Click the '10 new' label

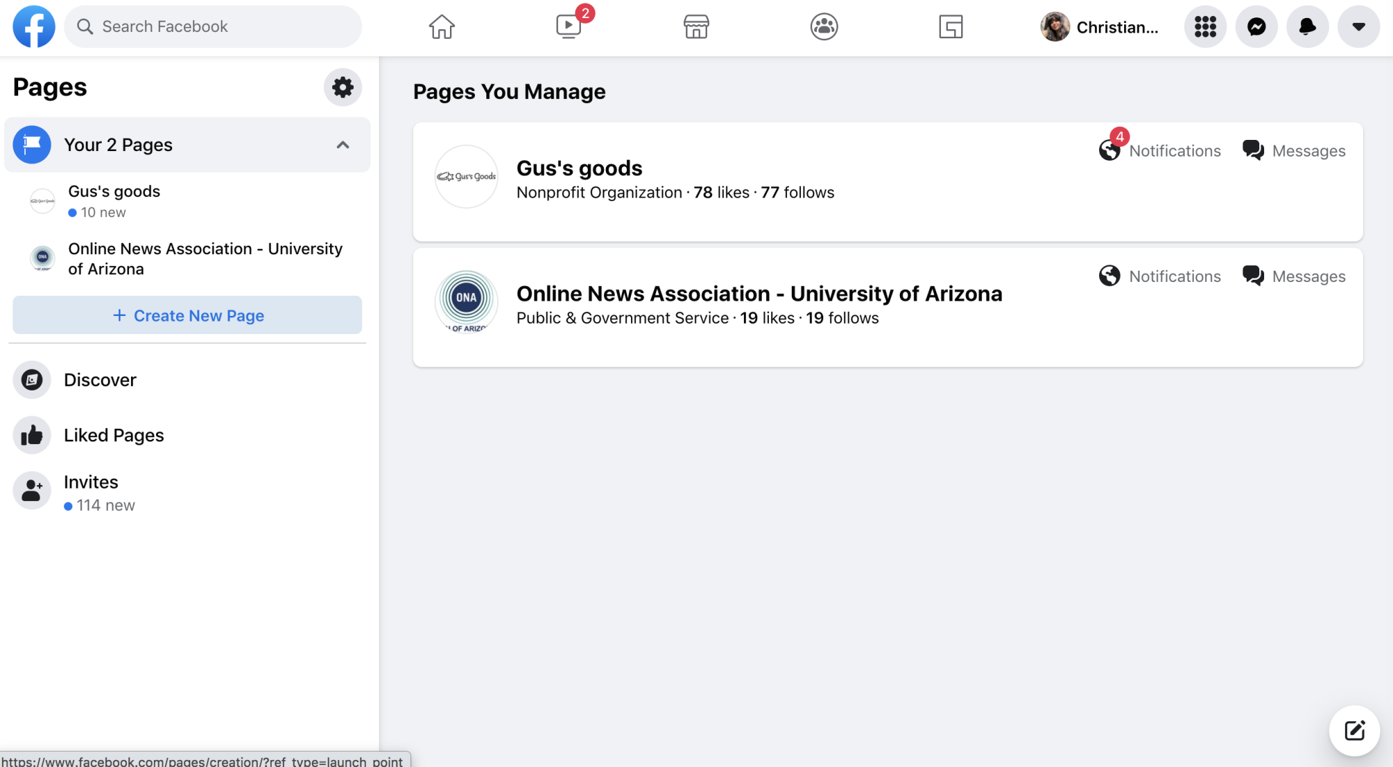tap(103, 212)
